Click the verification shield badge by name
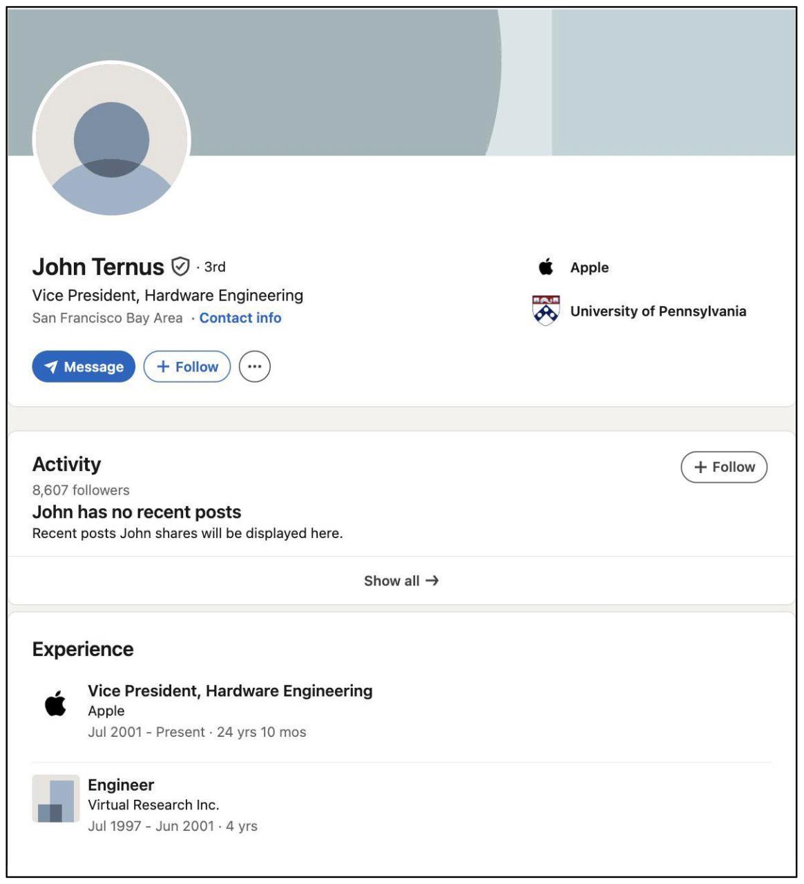The height and width of the screenshot is (884, 804). tap(180, 267)
